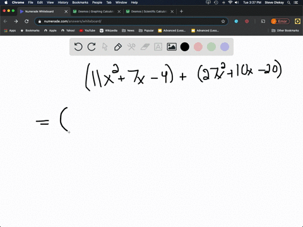The height and width of the screenshot is (227, 303).
Task: Click the Time Machine clock icon
Action: click(x=216, y=3)
